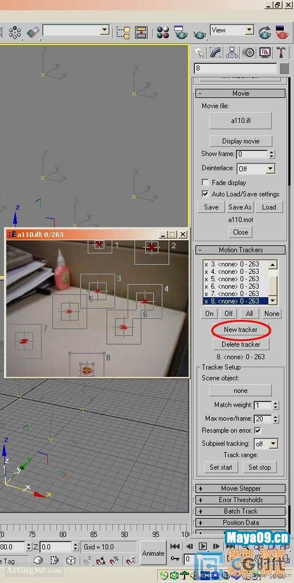Screen dimensions: 294x583
Task: Toggle the angle snap icon
Action: (100, 560)
